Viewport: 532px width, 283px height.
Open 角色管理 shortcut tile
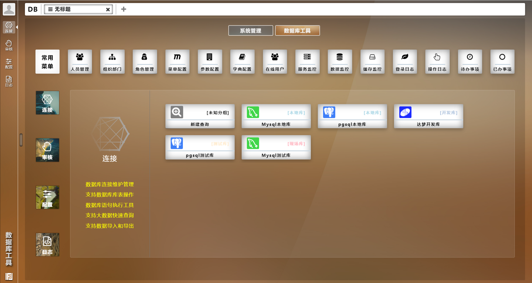[145, 61]
